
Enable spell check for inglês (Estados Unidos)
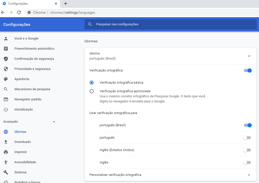point(247,150)
